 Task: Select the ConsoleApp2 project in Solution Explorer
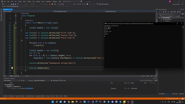tap(166, 18)
